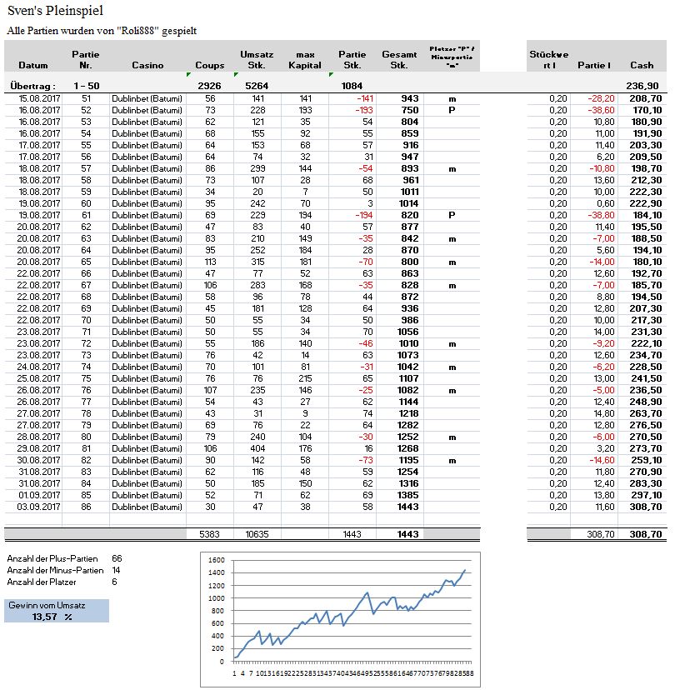The height and width of the screenshot is (690, 675).
Task: Select the Casino column header
Action: (x=147, y=64)
